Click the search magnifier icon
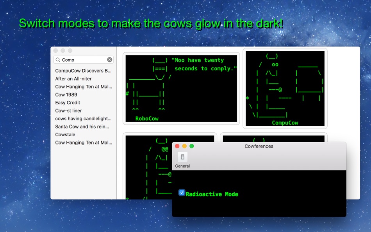 pyautogui.click(x=58, y=60)
